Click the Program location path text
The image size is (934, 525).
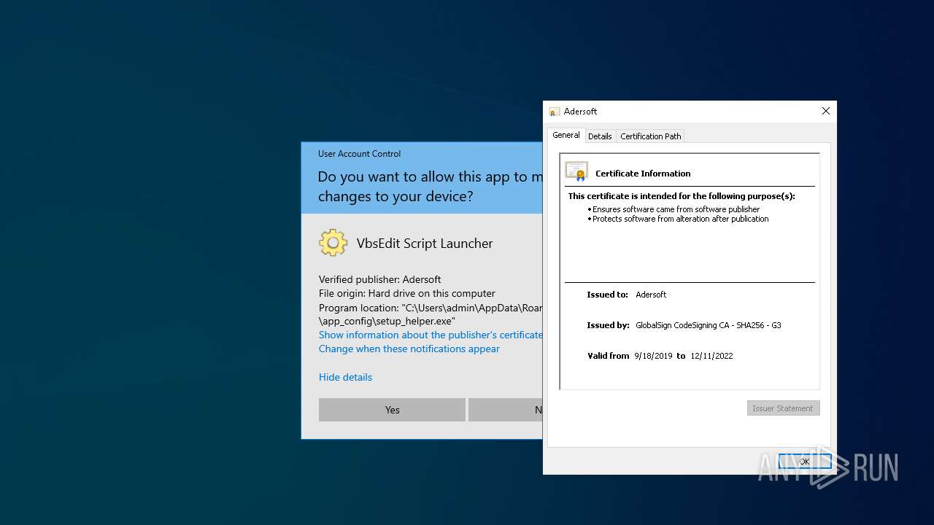(431, 314)
